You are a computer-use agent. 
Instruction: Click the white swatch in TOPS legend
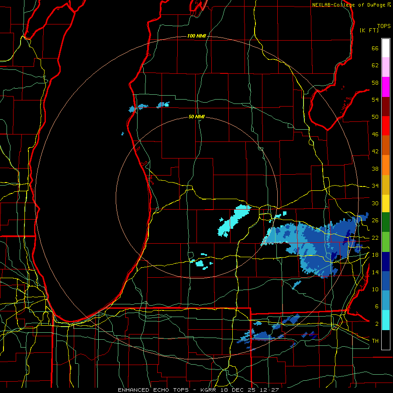click(386, 48)
